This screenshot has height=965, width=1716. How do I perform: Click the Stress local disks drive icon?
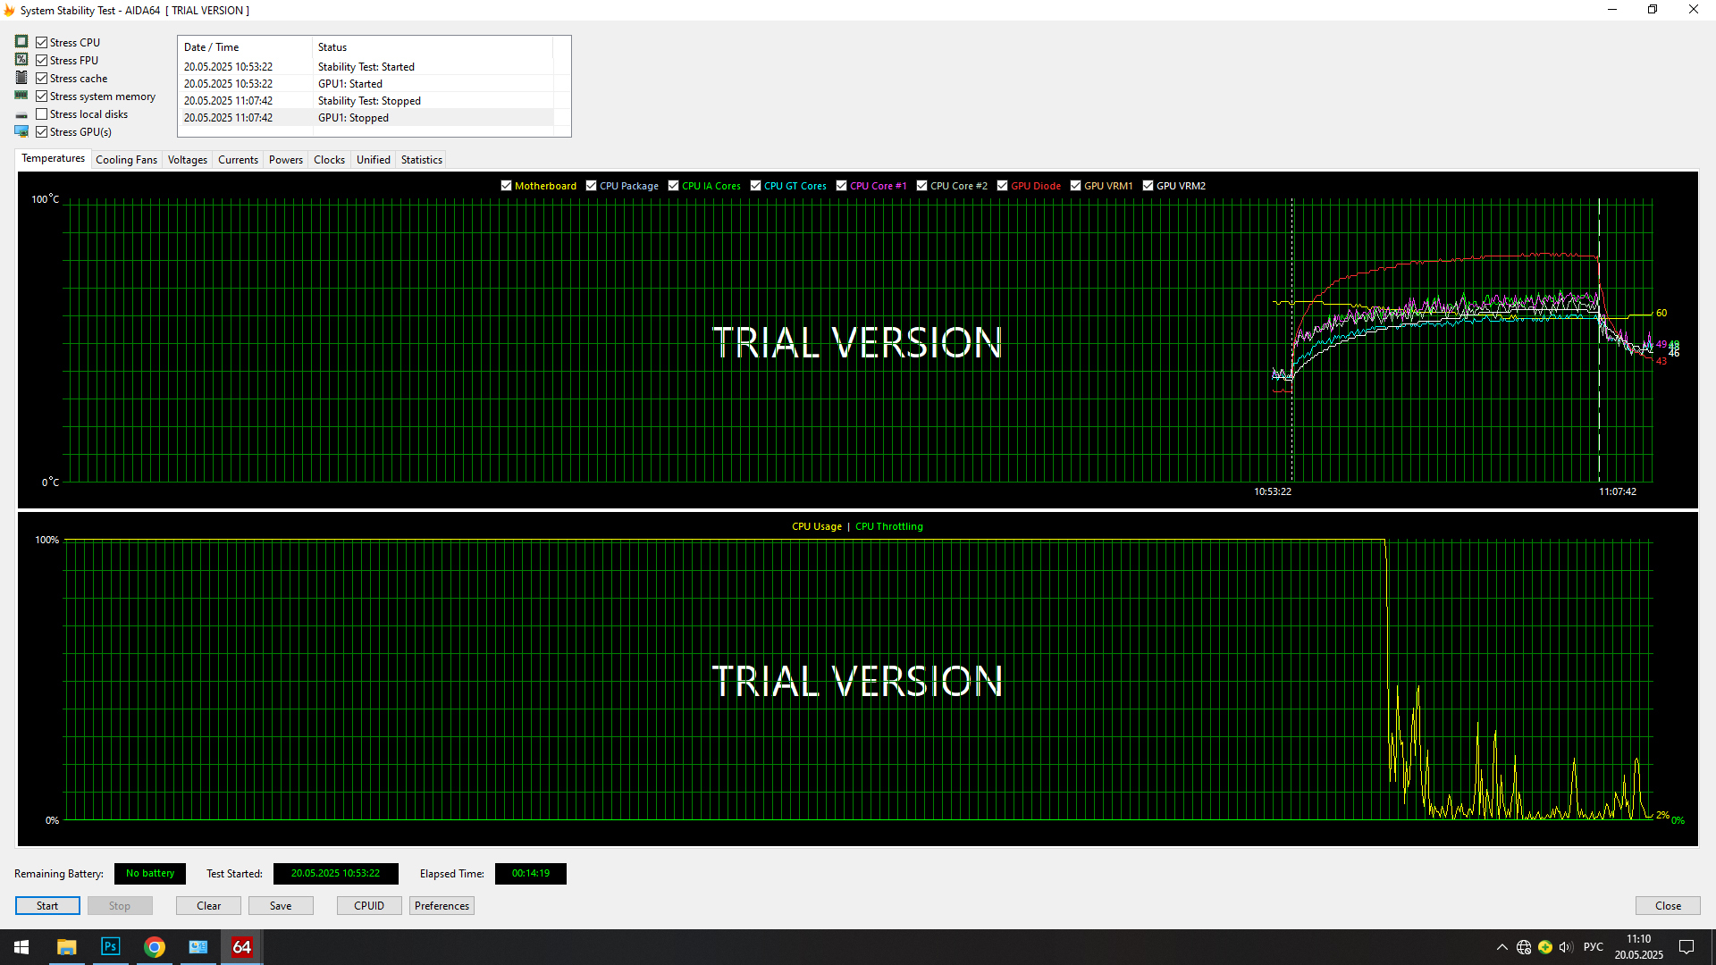tap(21, 114)
